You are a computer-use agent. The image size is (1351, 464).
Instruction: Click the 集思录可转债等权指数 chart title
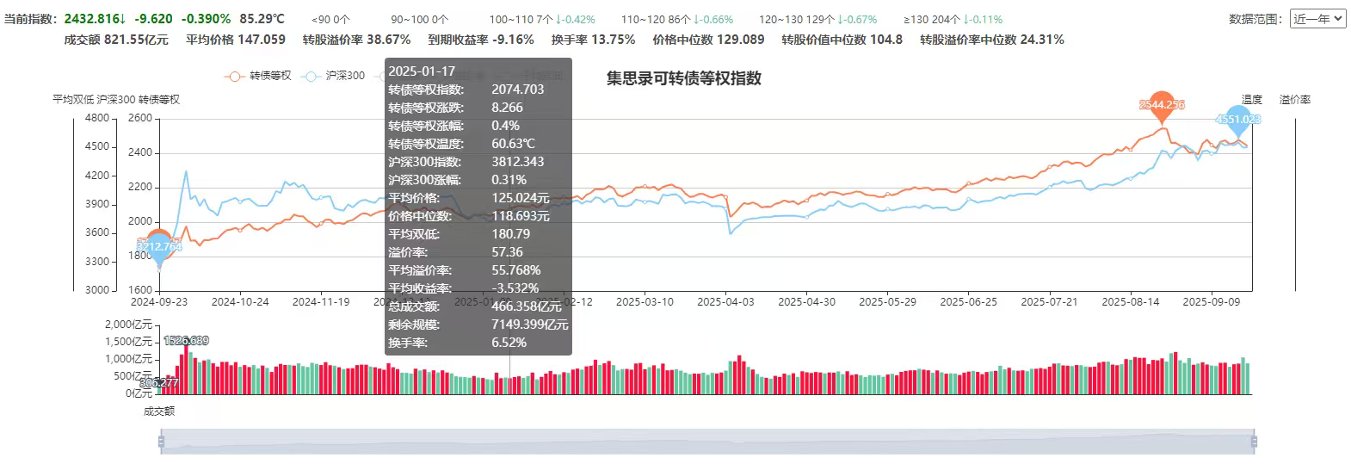(x=683, y=78)
